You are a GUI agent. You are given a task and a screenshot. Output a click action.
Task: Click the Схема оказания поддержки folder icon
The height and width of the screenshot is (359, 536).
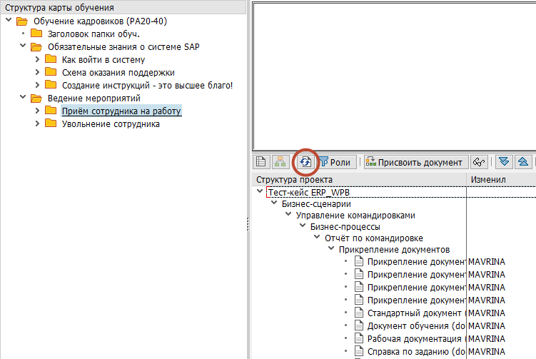[51, 72]
